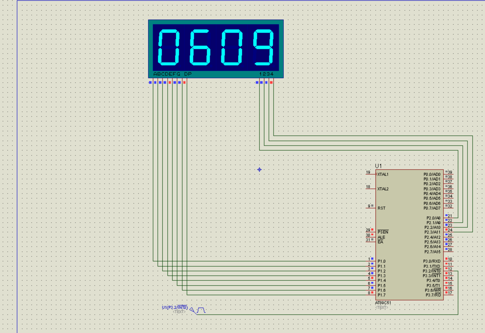Click the <TEXT> placeholder under the generator label
The height and width of the screenshot is (333, 485).
[x=179, y=312]
